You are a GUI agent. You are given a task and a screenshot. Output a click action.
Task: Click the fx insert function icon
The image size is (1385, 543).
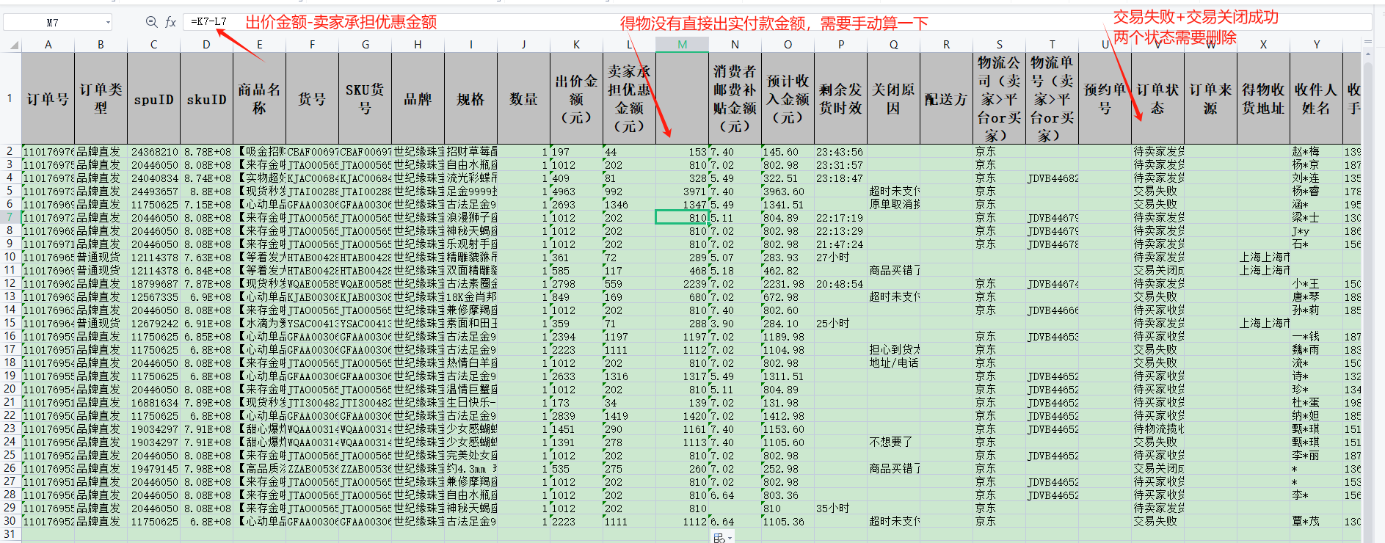click(x=170, y=22)
